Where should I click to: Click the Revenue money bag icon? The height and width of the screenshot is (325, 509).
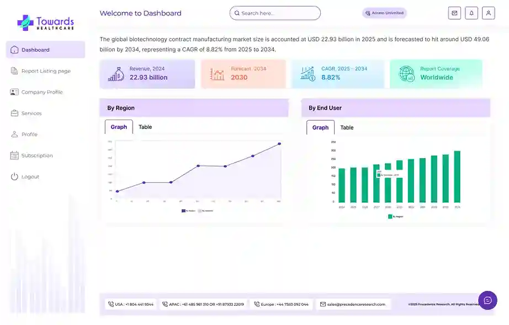click(116, 74)
